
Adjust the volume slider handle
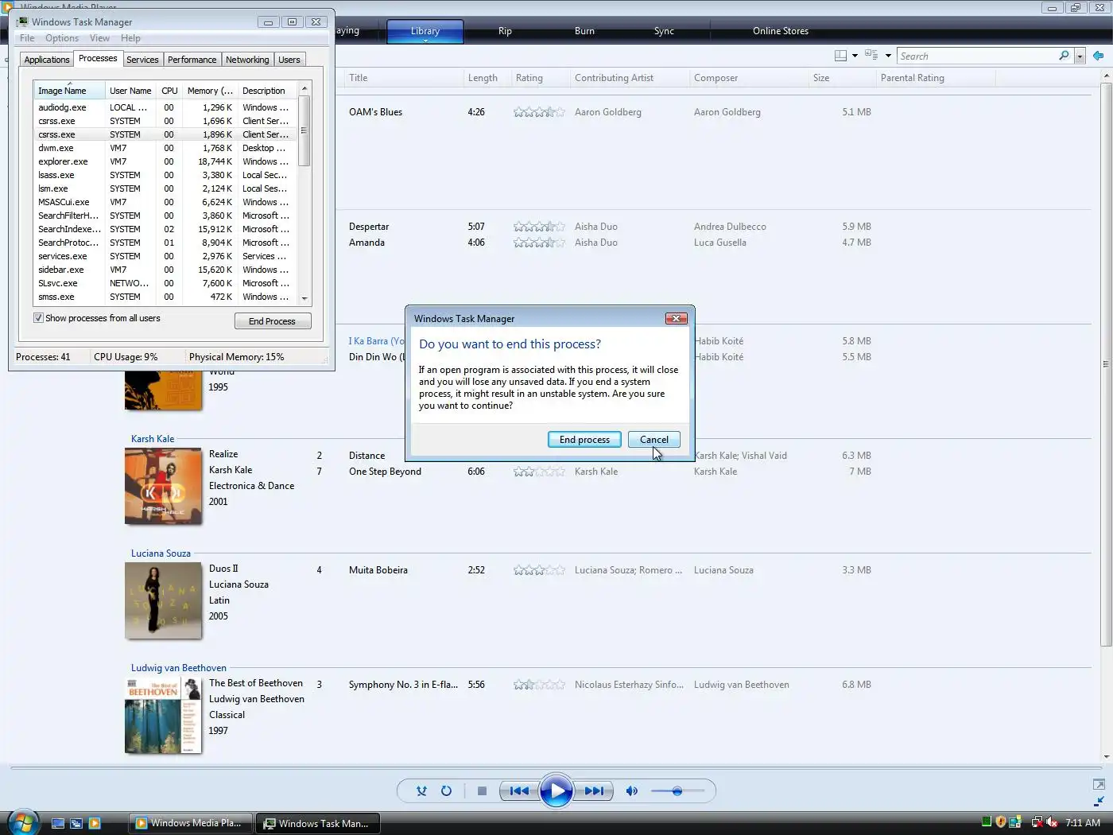[677, 791]
